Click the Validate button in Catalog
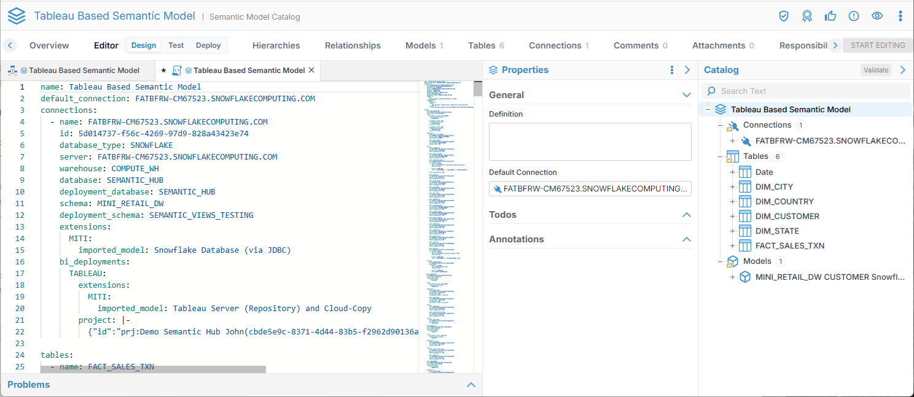Viewport: 914px width, 397px height. [876, 70]
